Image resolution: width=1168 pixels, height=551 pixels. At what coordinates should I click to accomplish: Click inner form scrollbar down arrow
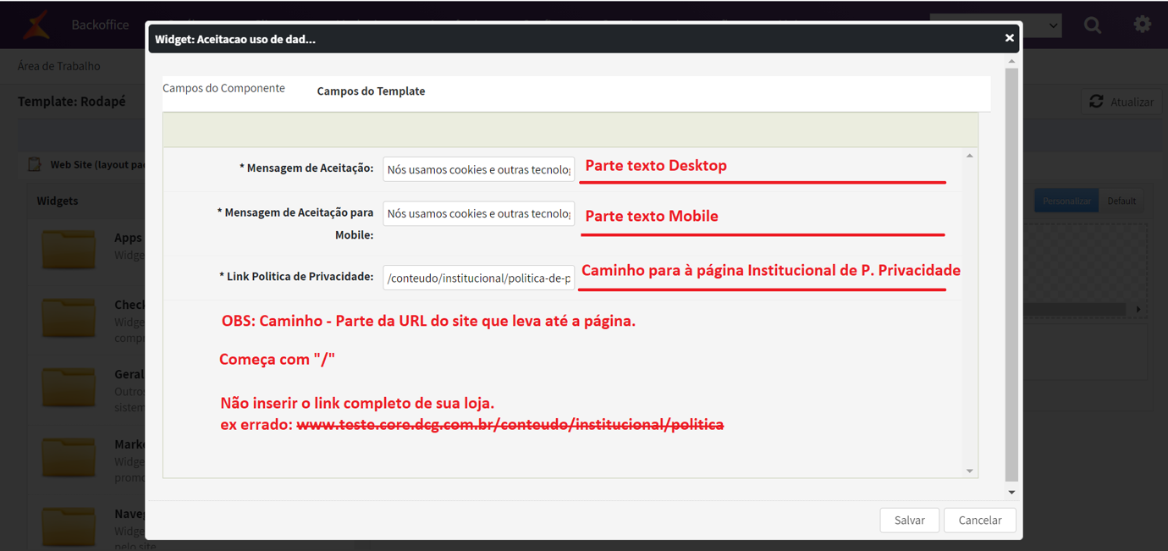click(970, 471)
